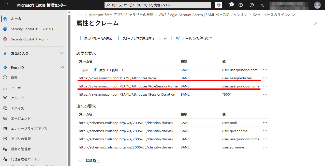This screenshot has width=325, height=166.
Task: Open ellipsis menu for 一意のユーザー識別子 row
Action: point(265,70)
